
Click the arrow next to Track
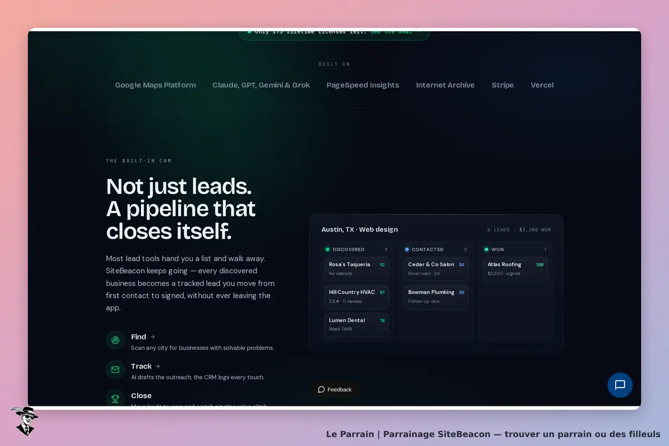[158, 366]
